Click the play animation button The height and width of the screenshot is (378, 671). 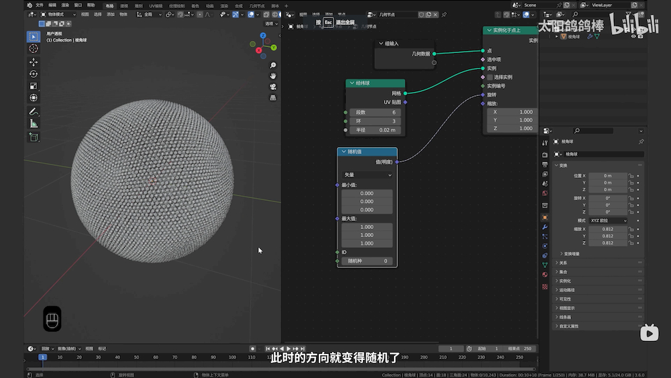tap(289, 349)
